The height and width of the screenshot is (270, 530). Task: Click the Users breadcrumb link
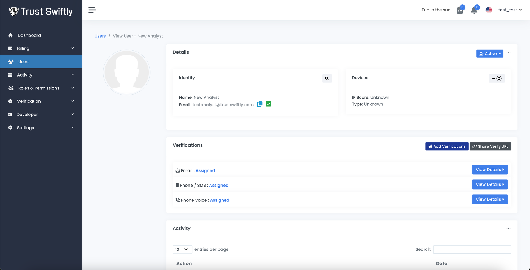(100, 36)
